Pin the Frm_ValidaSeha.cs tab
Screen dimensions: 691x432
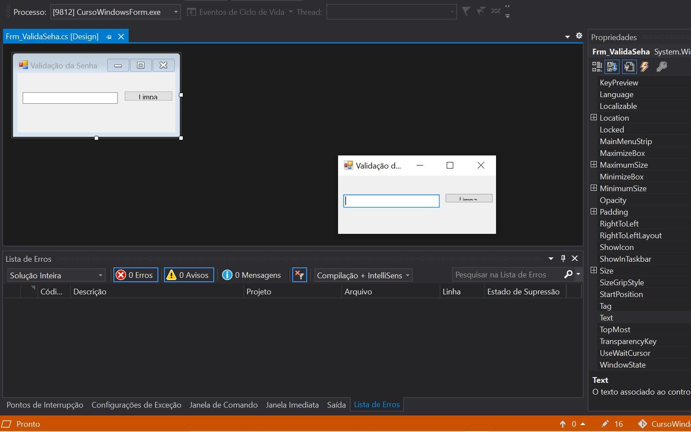pos(109,37)
